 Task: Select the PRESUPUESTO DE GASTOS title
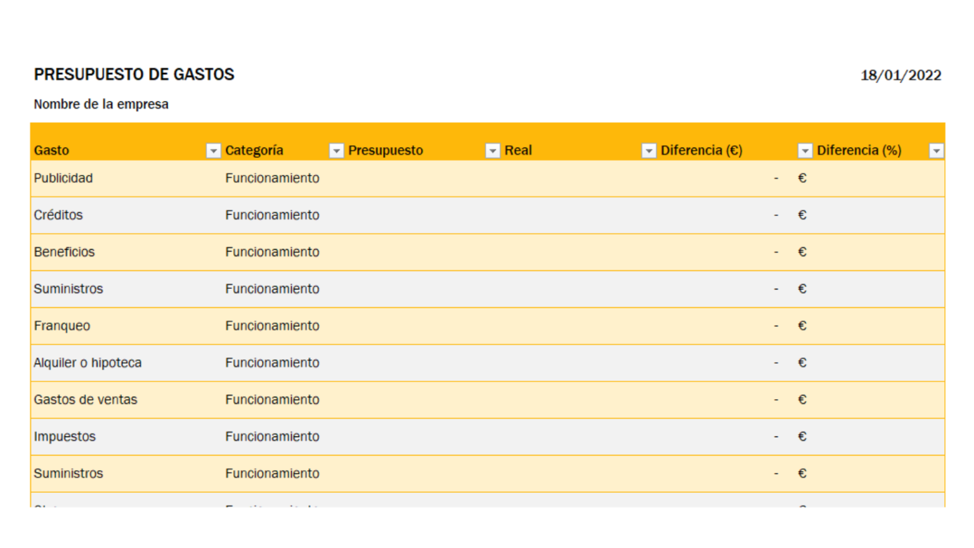(134, 75)
